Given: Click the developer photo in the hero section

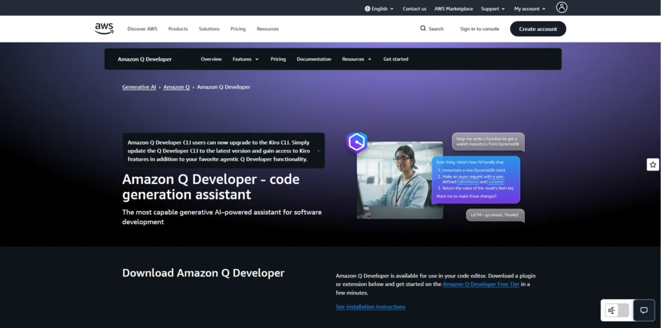Looking at the screenshot, I should [x=400, y=180].
